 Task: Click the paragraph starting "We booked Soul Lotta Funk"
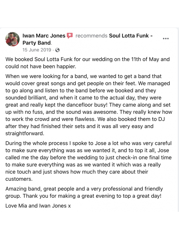[87, 63]
